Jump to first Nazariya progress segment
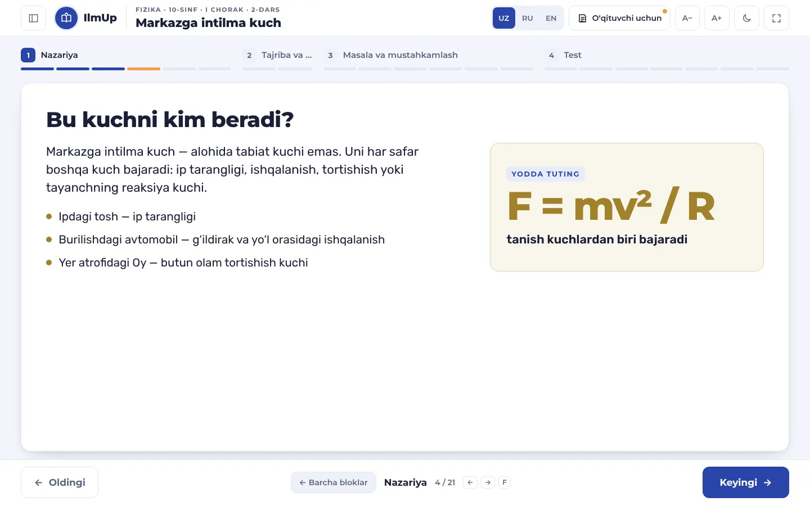Screen dimensions: 810x506 point(37,69)
